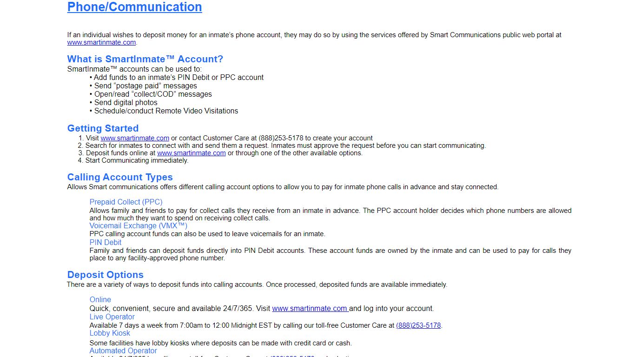
Task: Follow the www.smartinmate.com link in the intro paragraph
Action: point(101,42)
